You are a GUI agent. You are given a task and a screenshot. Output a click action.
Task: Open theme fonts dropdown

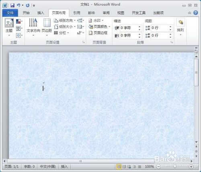[19, 29]
